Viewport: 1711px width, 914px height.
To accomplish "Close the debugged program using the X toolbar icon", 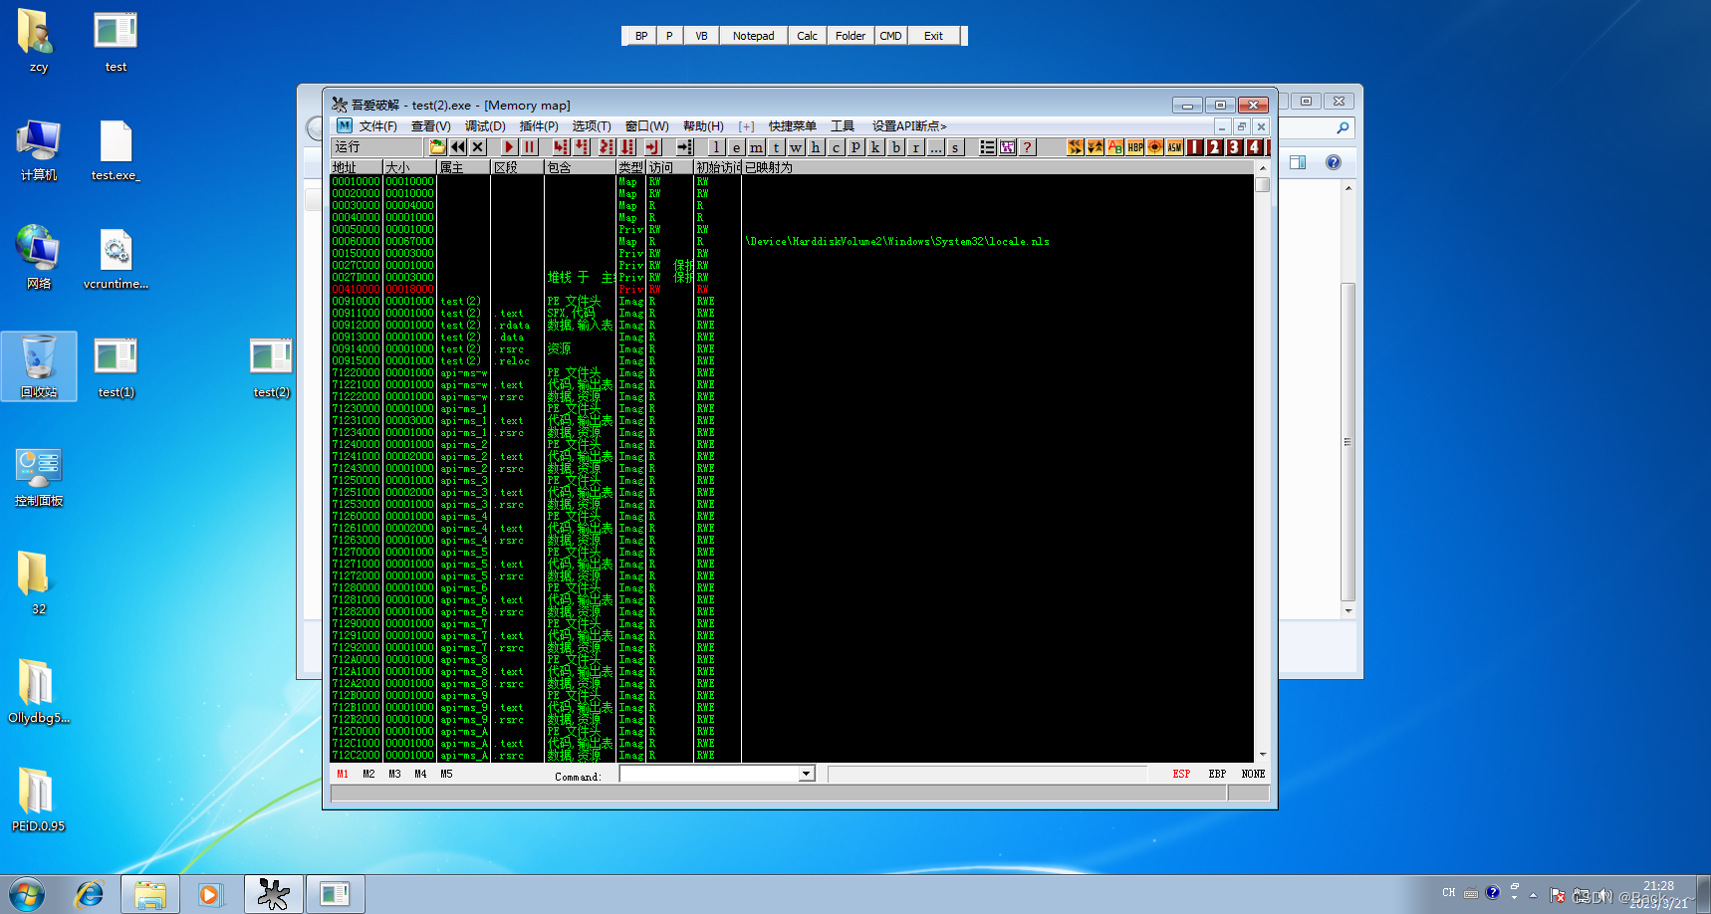I will coord(478,147).
